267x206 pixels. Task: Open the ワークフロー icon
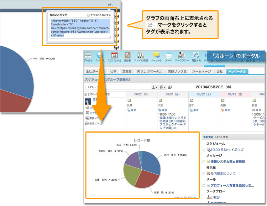(x=182, y=55)
